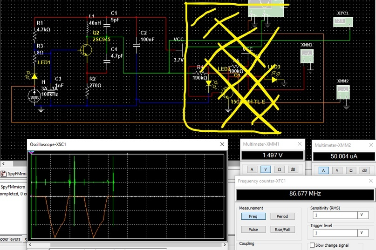Enable the Slow change signal checkbox
The image size is (376, 250).
pos(312,245)
